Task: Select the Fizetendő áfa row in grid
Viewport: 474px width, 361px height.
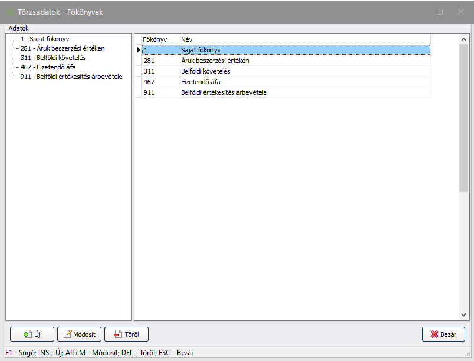Action: pos(200,82)
